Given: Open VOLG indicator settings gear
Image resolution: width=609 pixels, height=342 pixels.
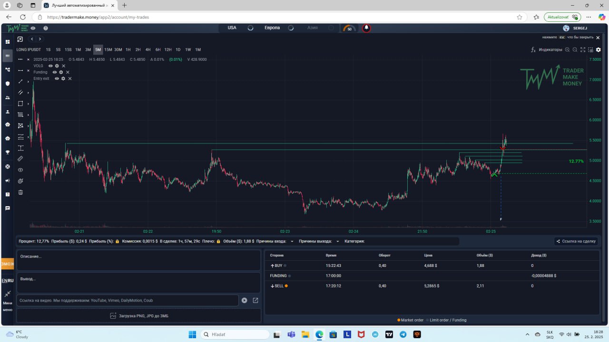Looking at the screenshot, I should tap(57, 66).
